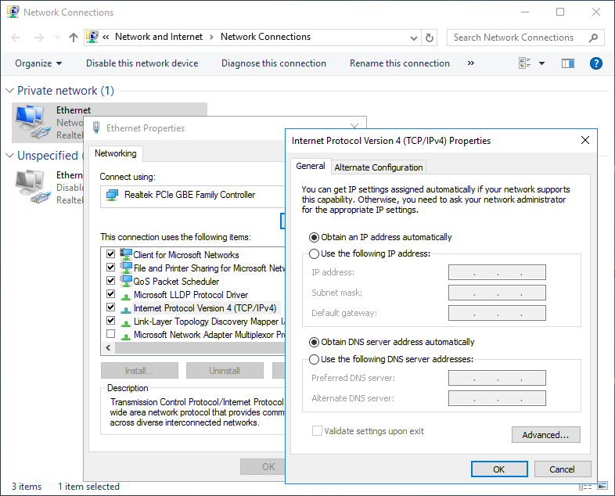Click the change view icon
This screenshot has width=615, height=496.
click(525, 63)
